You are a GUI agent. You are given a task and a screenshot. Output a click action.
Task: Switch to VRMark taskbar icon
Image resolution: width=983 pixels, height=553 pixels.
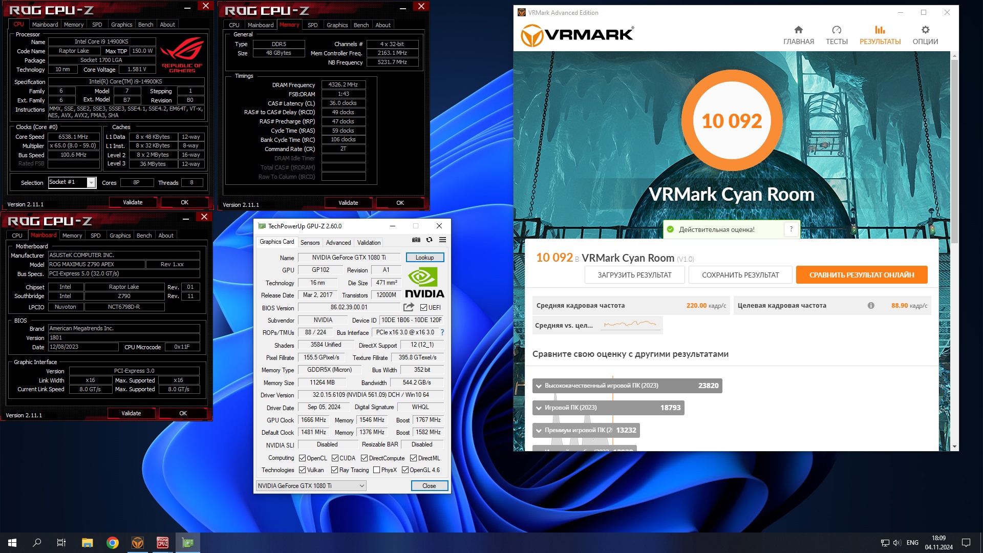[137, 543]
